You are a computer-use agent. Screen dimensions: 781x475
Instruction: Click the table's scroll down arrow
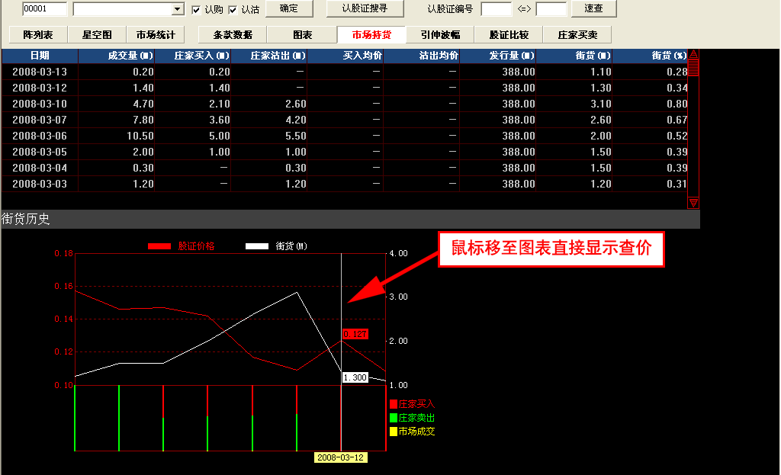pyautogui.click(x=693, y=202)
